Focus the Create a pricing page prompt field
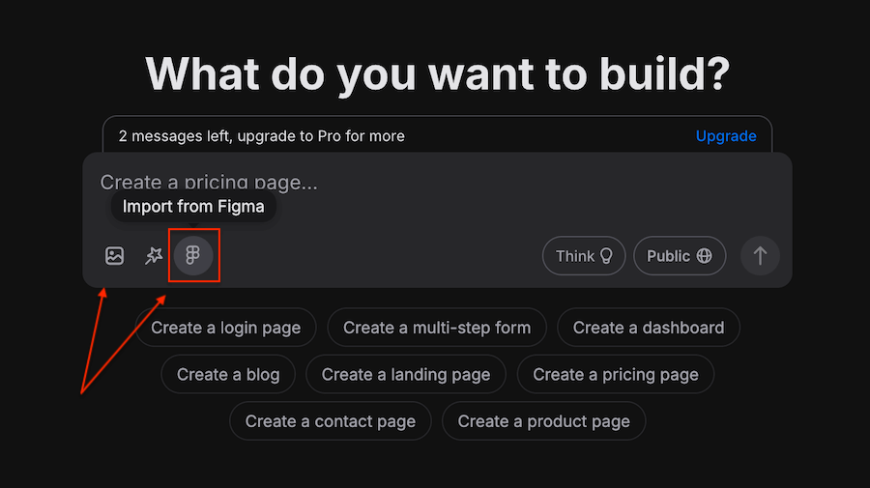This screenshot has width=870, height=488. coord(437,183)
